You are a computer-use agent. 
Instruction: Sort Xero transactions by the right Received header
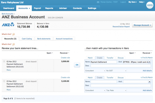[147, 53]
